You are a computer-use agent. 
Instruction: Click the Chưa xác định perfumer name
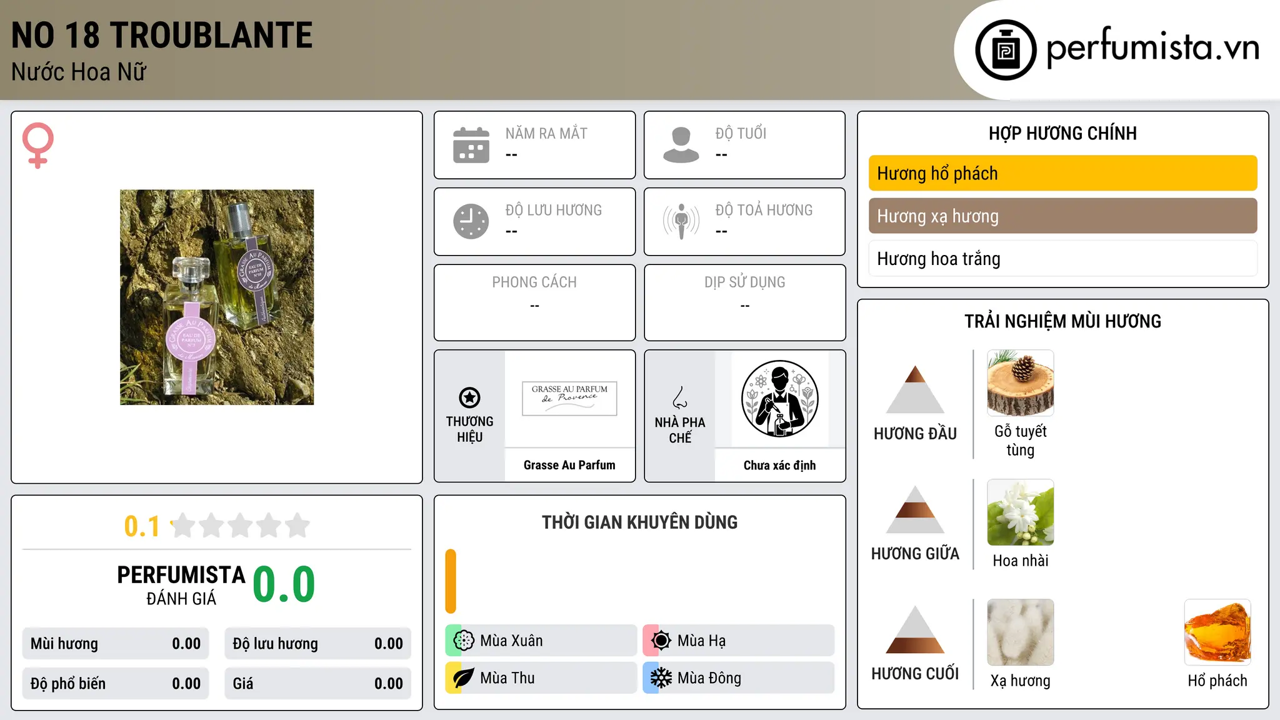779,465
